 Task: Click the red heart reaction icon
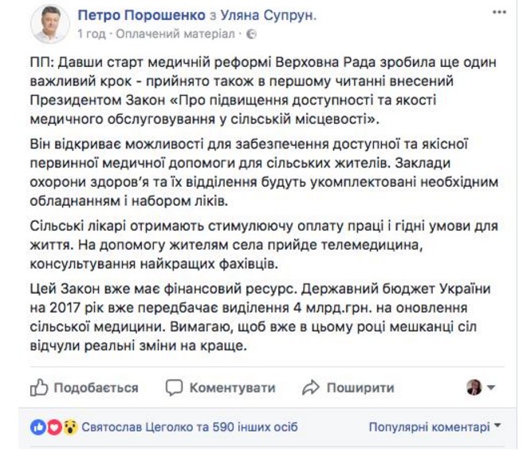pyautogui.click(x=53, y=427)
